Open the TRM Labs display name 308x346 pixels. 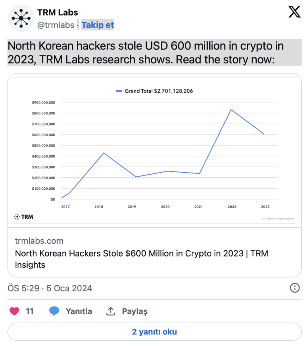coord(58,13)
